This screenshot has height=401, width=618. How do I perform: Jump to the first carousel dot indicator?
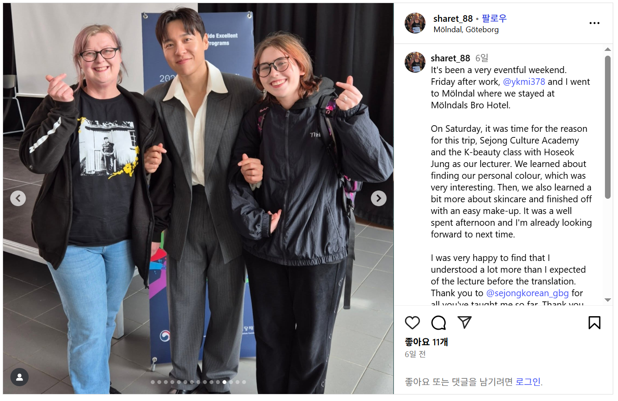pos(153,382)
